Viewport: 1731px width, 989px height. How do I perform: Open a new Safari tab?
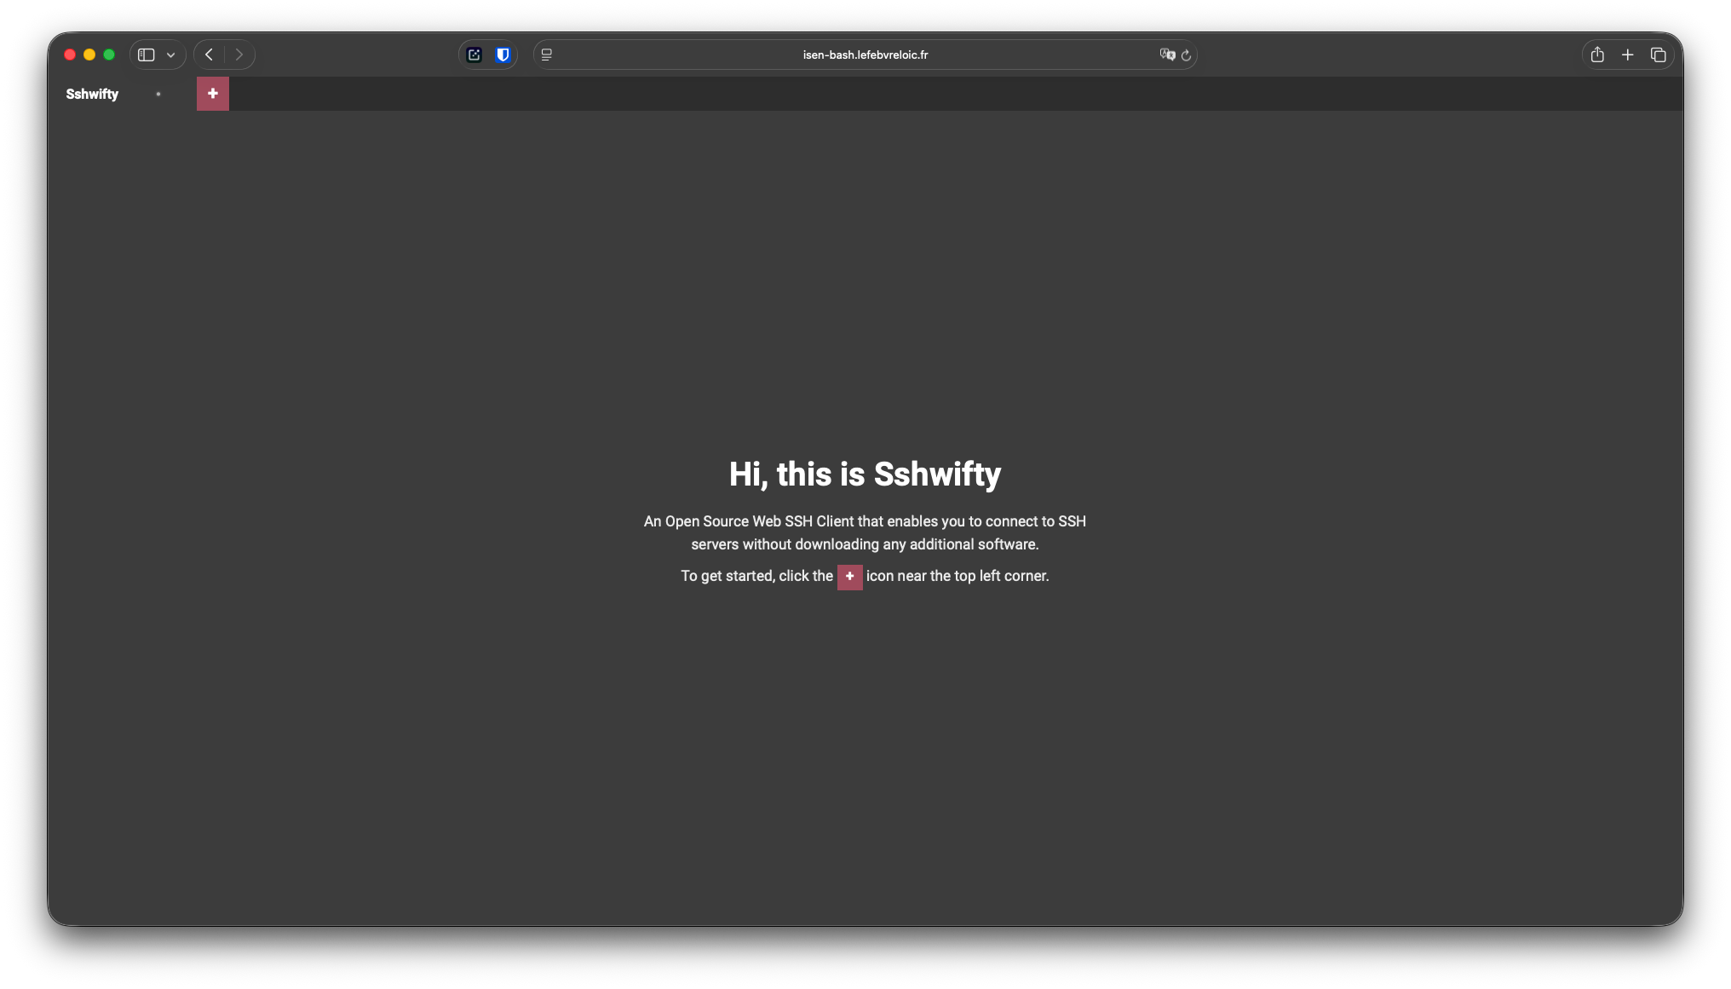(1627, 55)
